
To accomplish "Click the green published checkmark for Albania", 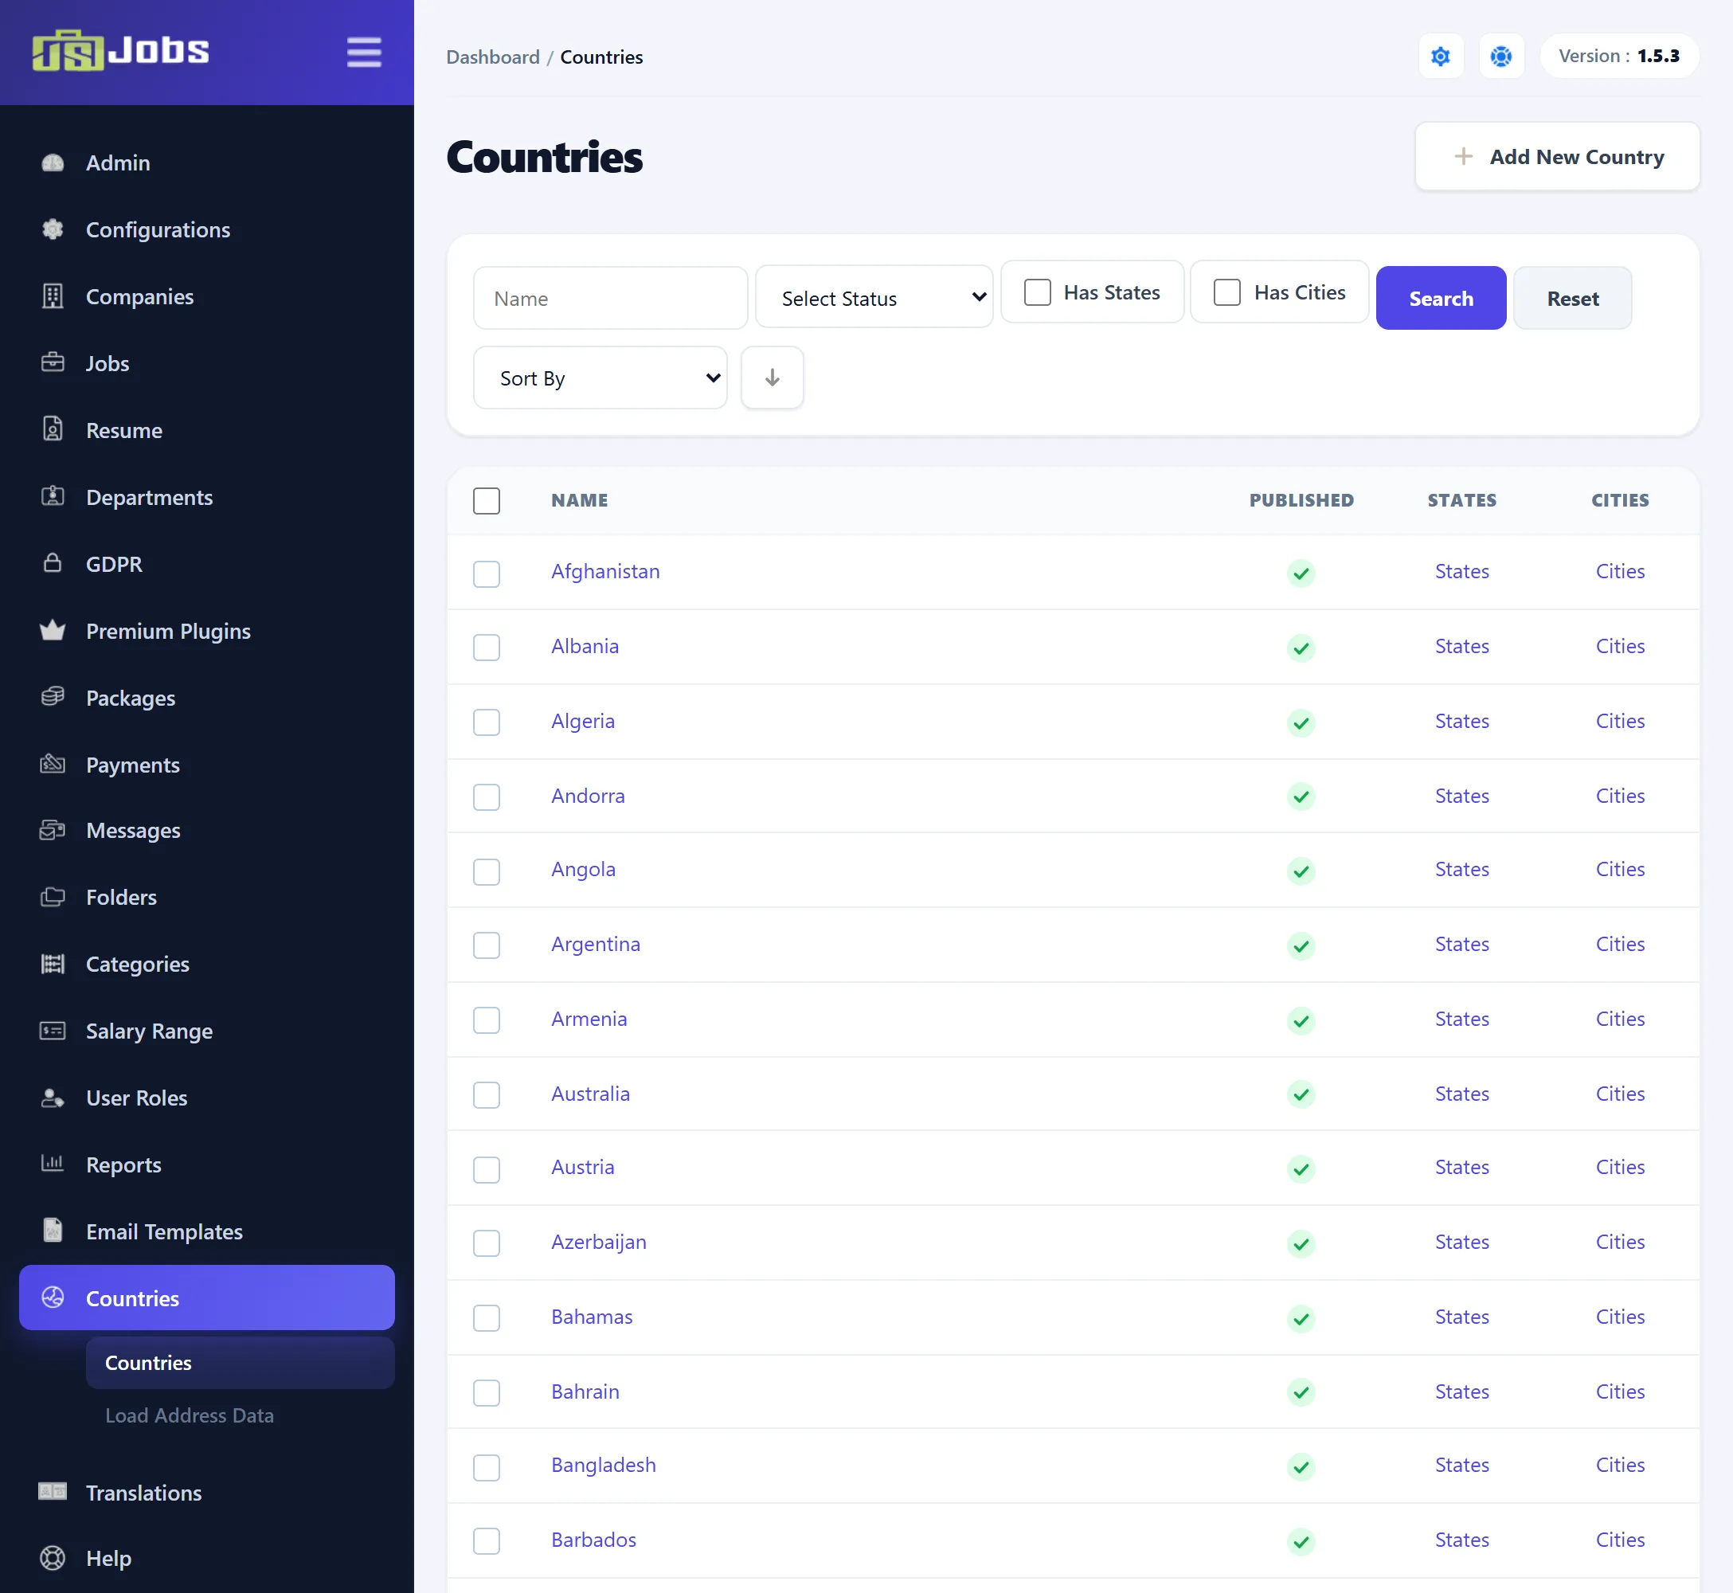I will pyautogui.click(x=1301, y=648).
